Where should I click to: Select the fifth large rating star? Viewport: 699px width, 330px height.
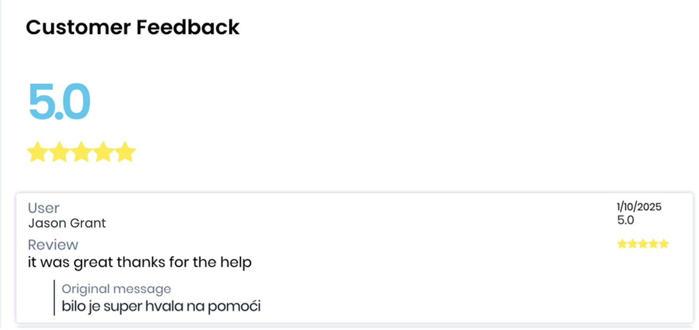[x=126, y=152]
